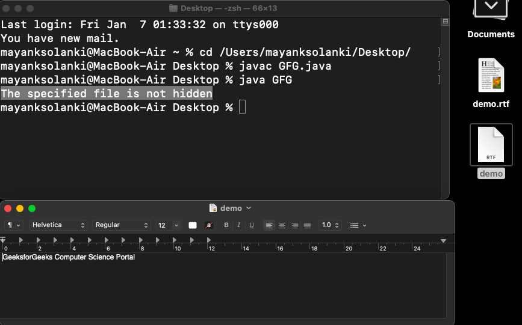Viewport: 522px width, 325px height.
Task: Open the line spacing 1.0 dropdown
Action: point(330,225)
